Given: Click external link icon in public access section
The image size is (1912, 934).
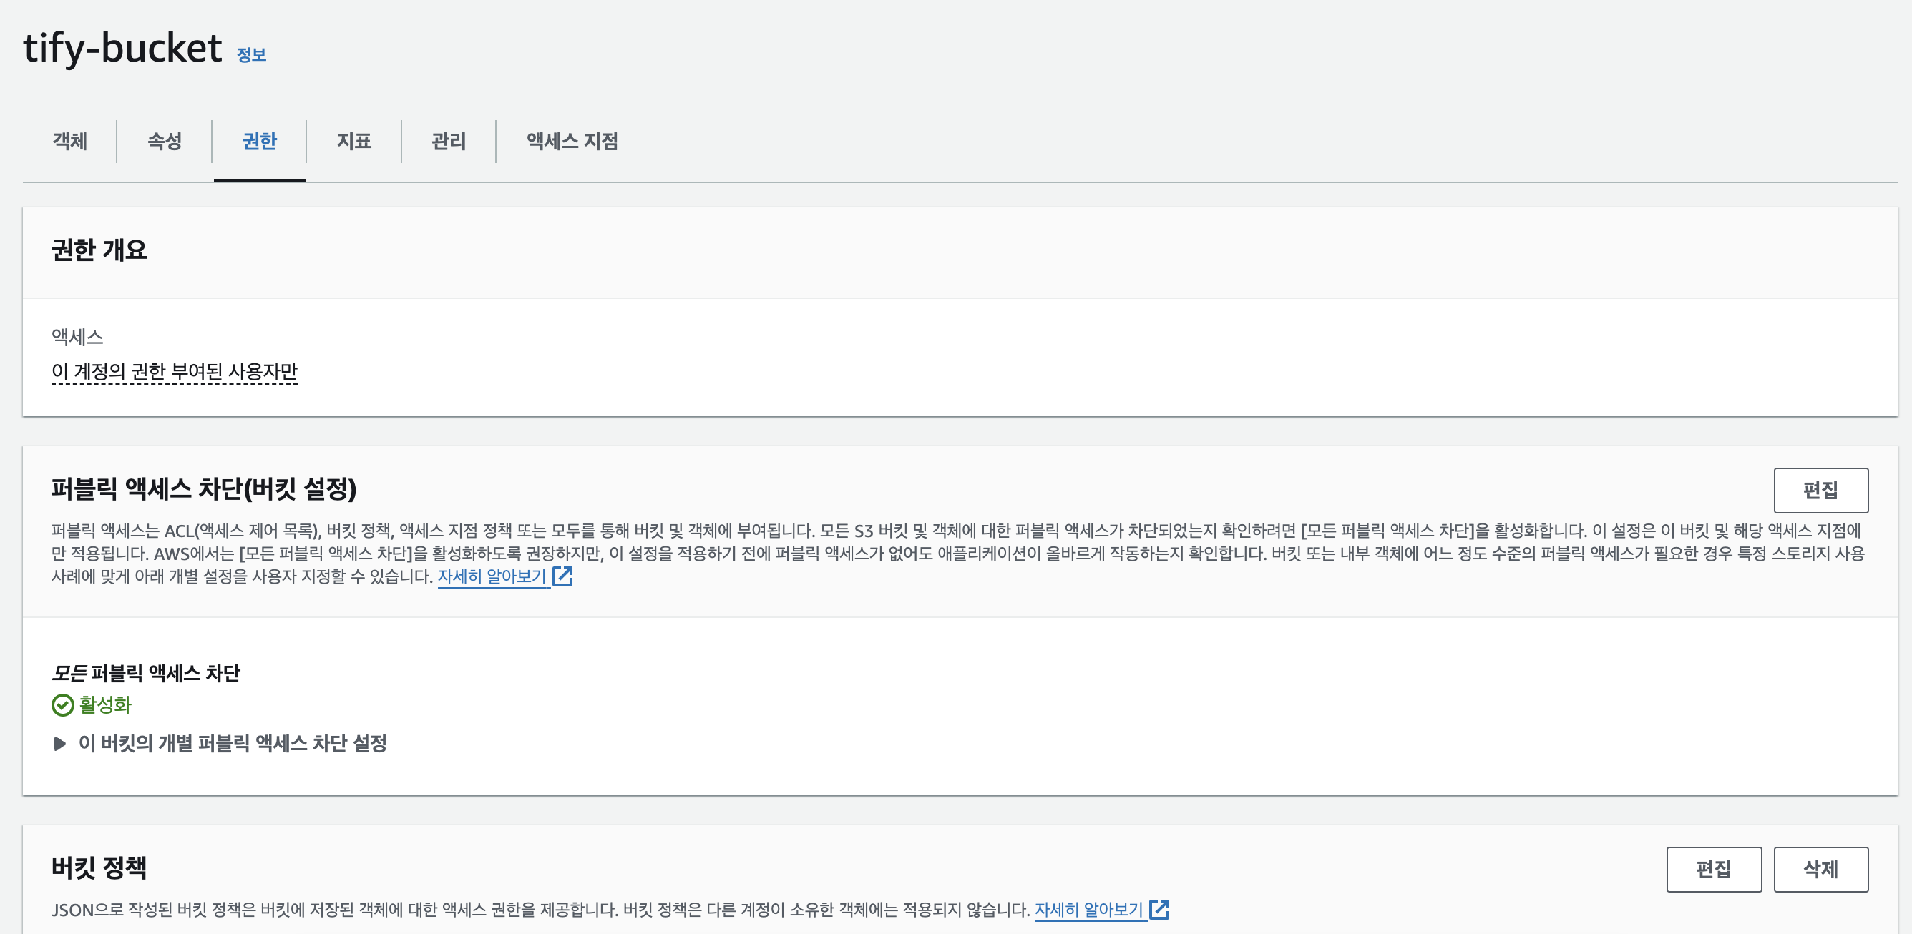Looking at the screenshot, I should pos(562,576).
